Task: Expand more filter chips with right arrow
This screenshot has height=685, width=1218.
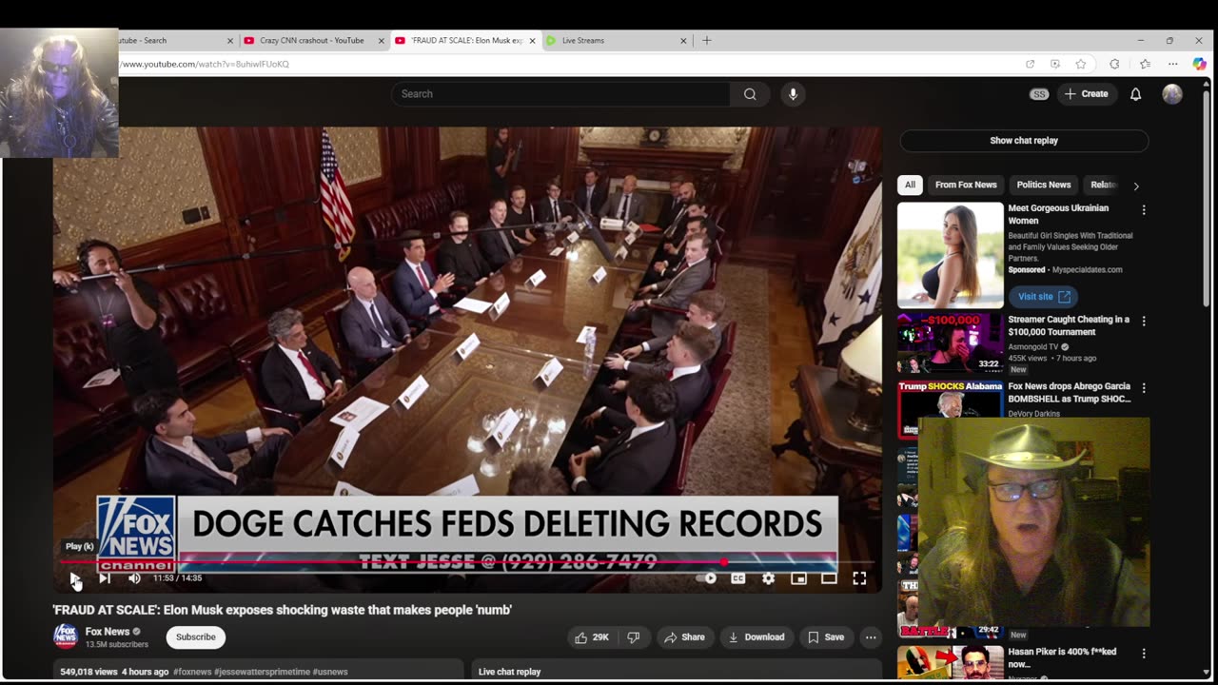Action: click(x=1135, y=186)
